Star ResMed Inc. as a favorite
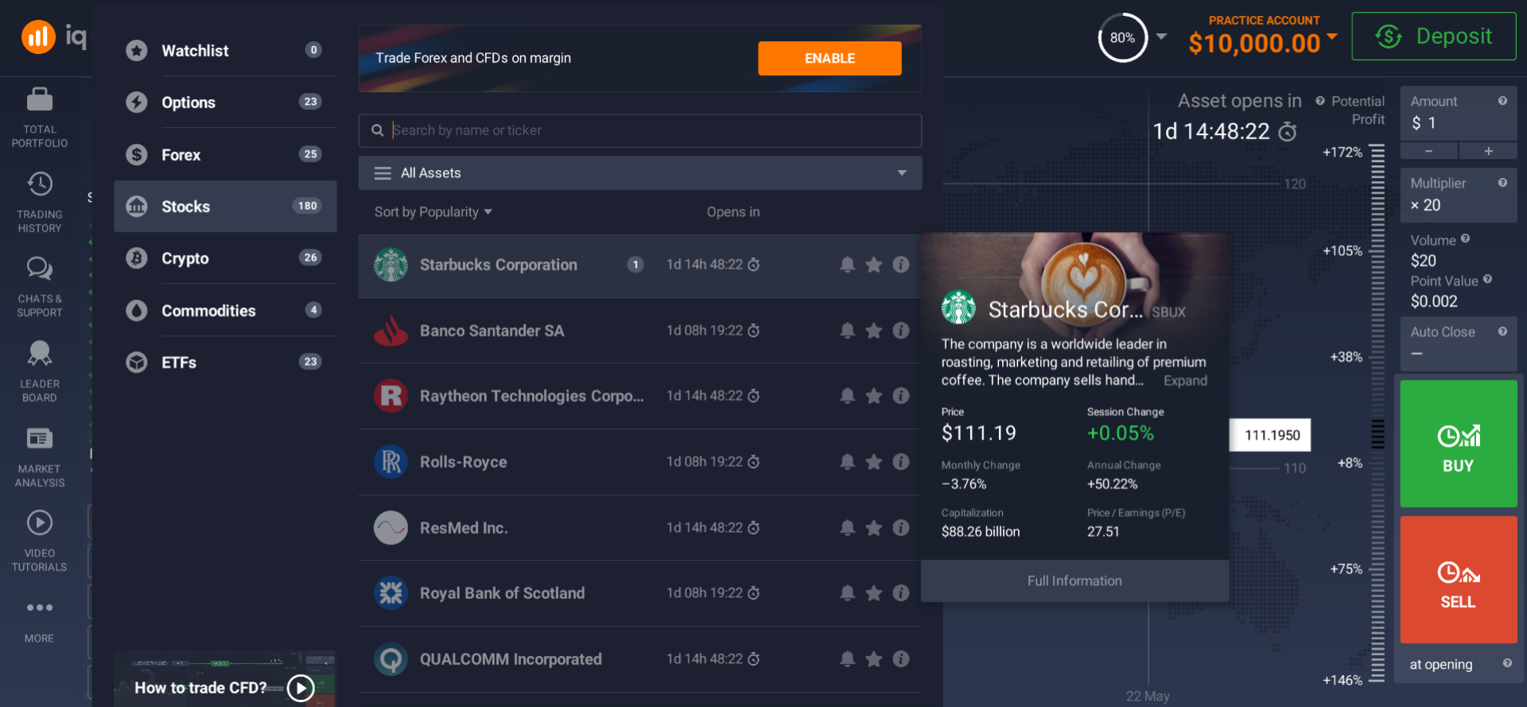Viewport: 1527px width, 707px height. click(873, 527)
